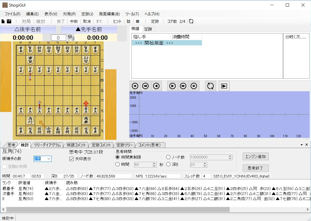Screen dimensions: 311x221
Task: Click 思考終了 button
Action: [255, 168]
